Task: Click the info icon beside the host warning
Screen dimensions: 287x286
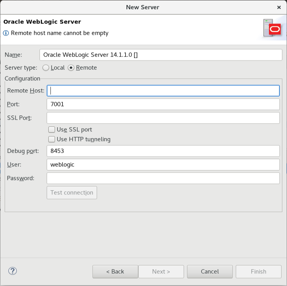Action: tap(6, 33)
